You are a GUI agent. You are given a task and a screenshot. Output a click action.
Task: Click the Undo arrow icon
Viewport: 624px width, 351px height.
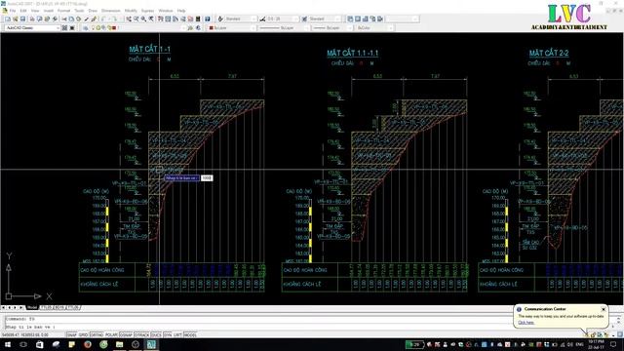102,19
